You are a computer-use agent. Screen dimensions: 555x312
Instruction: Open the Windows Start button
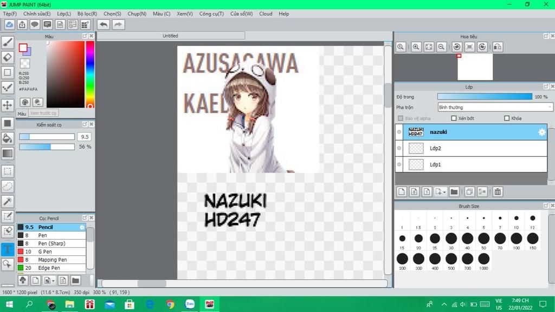pos(10,304)
